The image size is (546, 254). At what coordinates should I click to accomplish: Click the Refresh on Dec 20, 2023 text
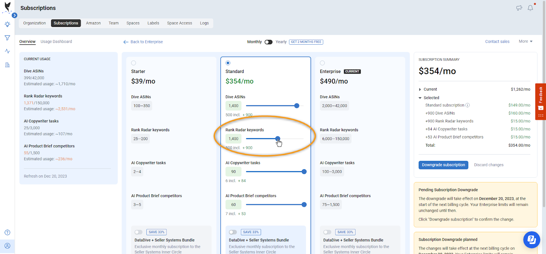(45, 176)
